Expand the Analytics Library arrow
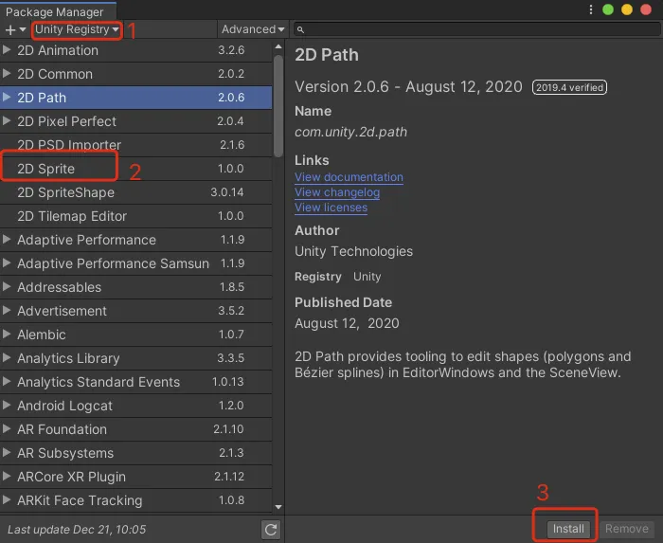Image resolution: width=663 pixels, height=543 pixels. (7, 358)
